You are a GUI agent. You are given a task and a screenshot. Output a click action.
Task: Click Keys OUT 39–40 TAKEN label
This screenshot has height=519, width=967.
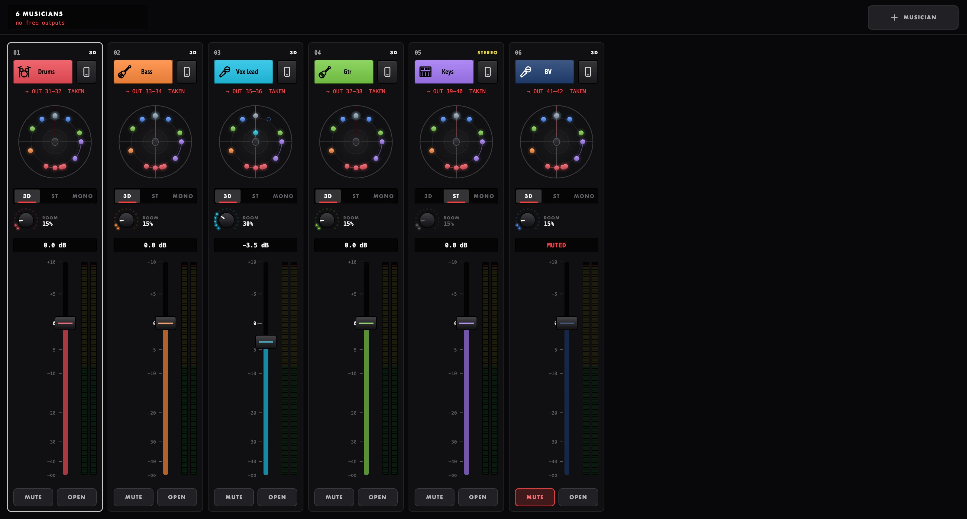[456, 91]
